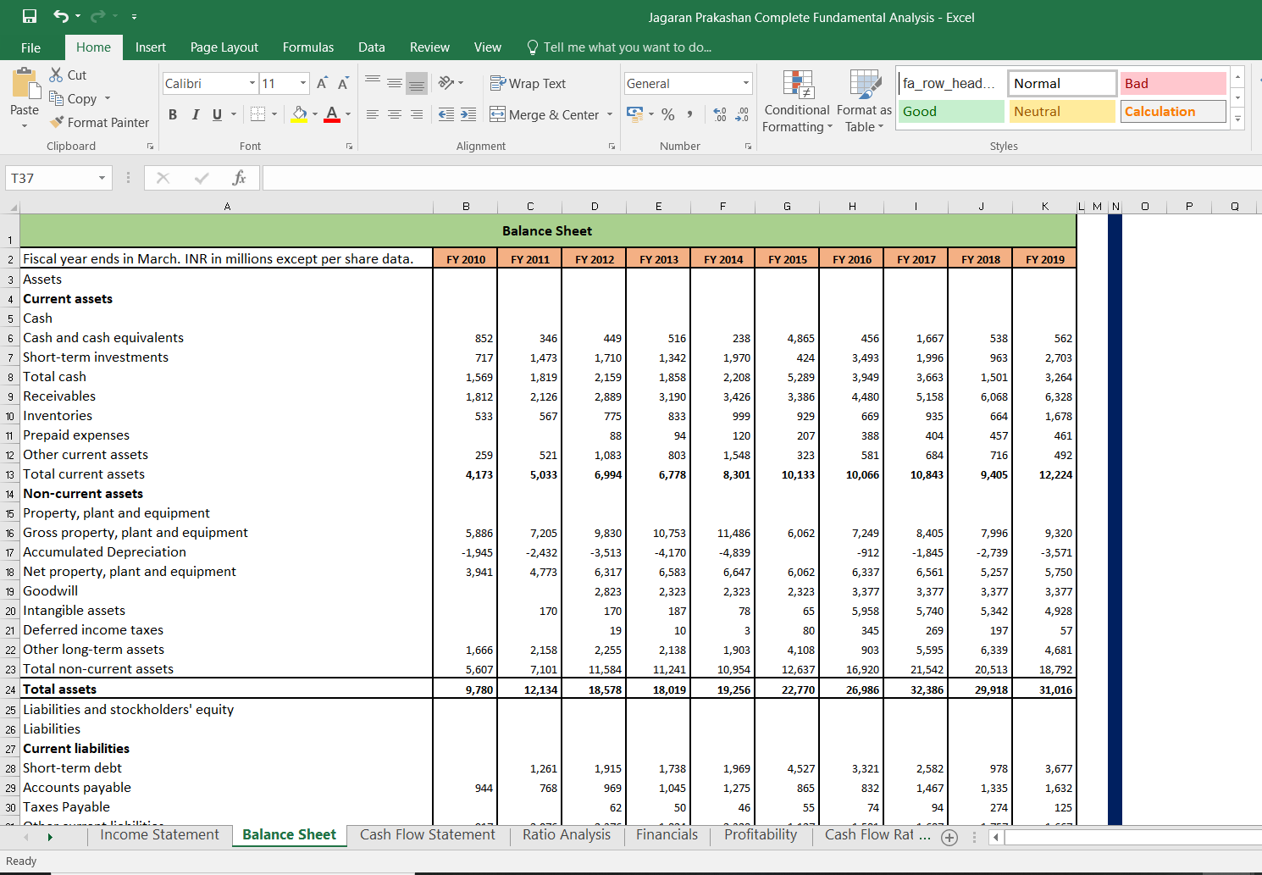Click the Increase Decimal icon
The image size is (1262, 875).
(x=720, y=114)
